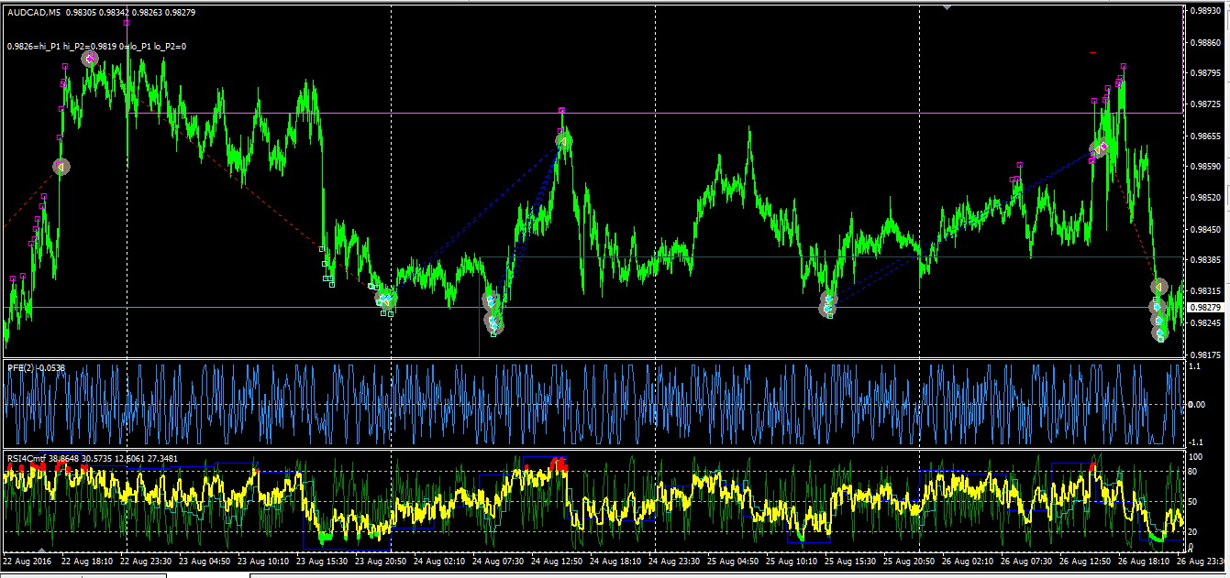
Task: Click the 20 level on the RSI scale
Action: [1193, 532]
